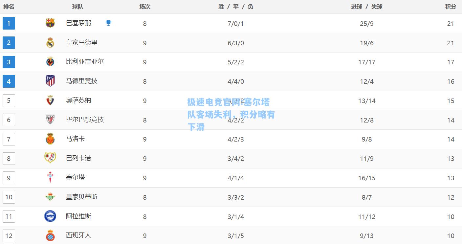This screenshot has width=462, height=244.
Task: Click rank box number 7
Action: pos(9,139)
